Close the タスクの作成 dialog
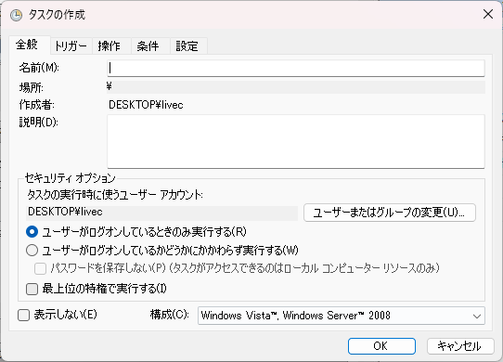 pos(488,14)
